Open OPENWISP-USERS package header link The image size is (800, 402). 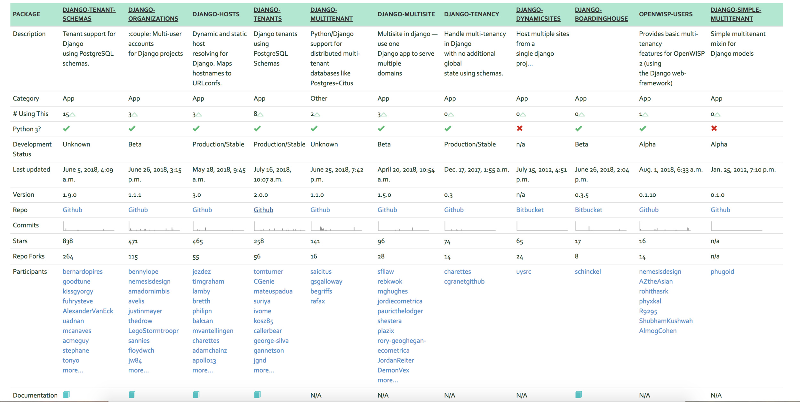pyautogui.click(x=666, y=14)
